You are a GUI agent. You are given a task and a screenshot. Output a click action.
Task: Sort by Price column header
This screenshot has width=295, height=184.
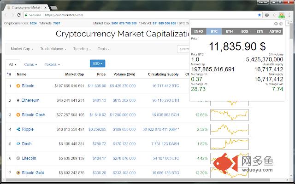coord(101,74)
